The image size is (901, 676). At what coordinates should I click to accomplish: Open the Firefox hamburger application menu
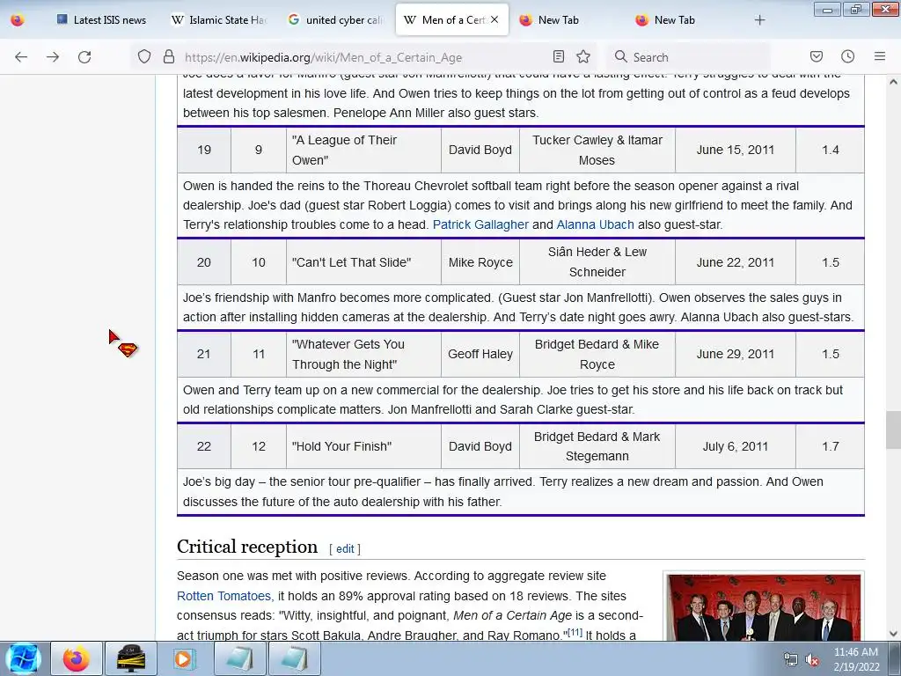(x=880, y=56)
